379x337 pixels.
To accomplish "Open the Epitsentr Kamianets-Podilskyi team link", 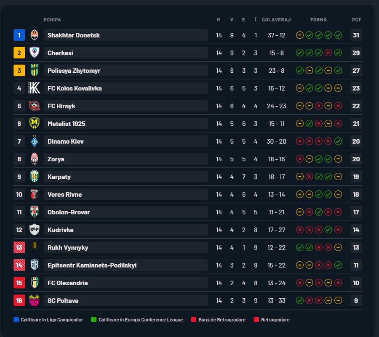I will 92,265.
